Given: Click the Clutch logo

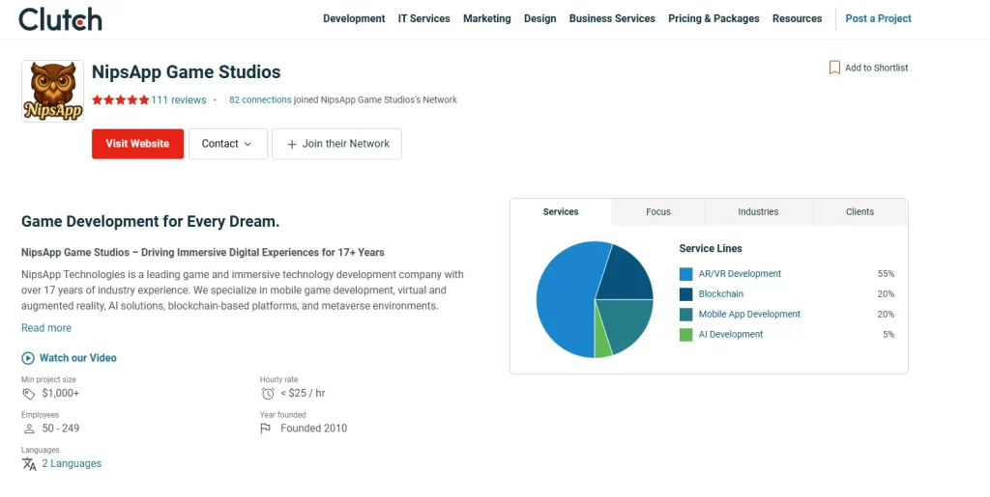Looking at the screenshot, I should click(60, 18).
